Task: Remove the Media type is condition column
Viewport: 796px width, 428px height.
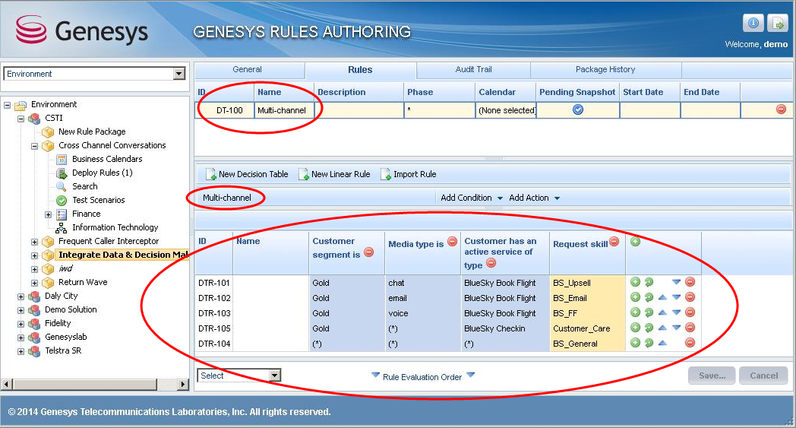Action: pos(452,242)
